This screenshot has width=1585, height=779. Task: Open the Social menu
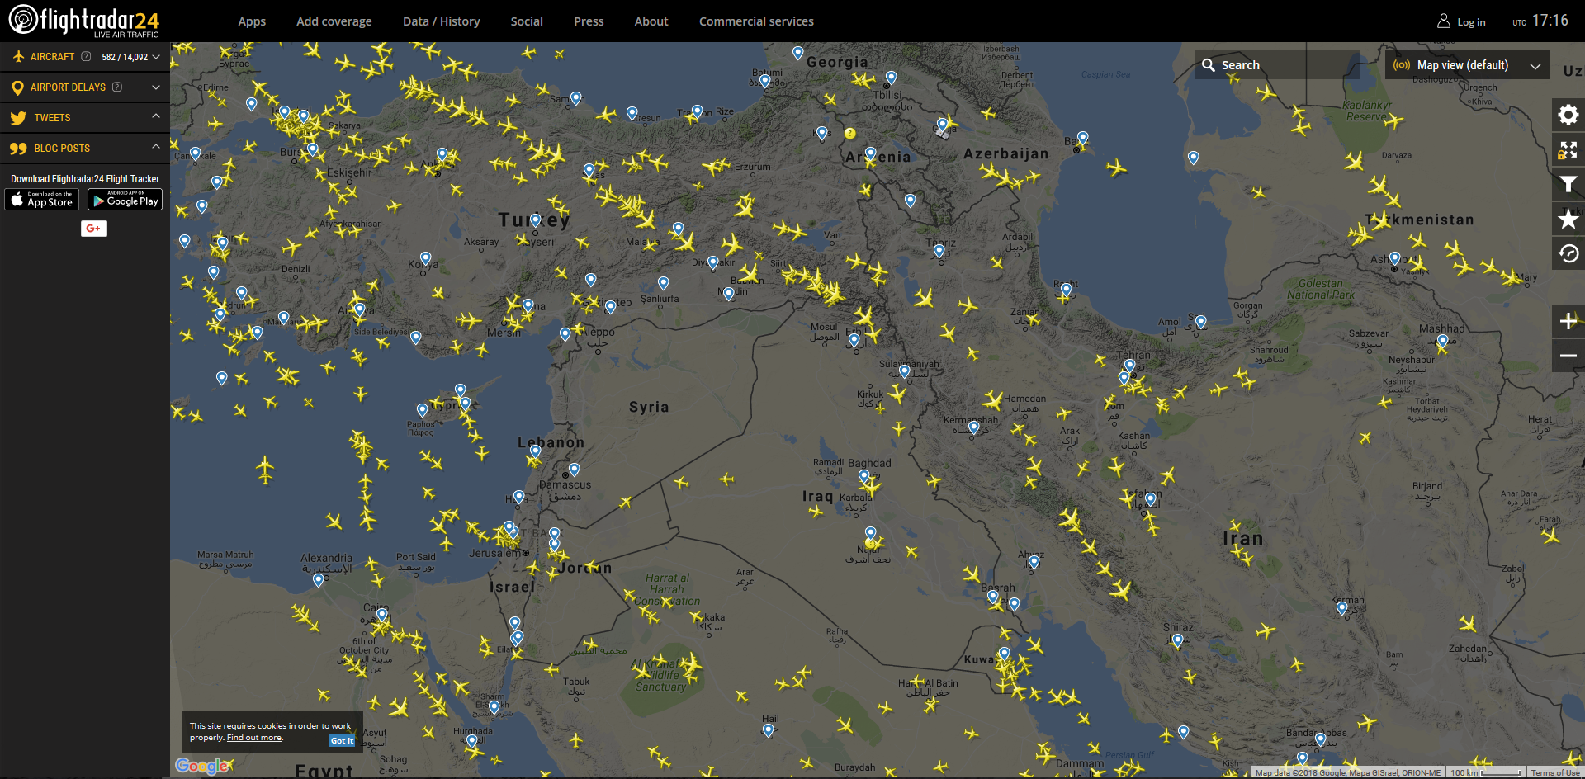pyautogui.click(x=527, y=21)
